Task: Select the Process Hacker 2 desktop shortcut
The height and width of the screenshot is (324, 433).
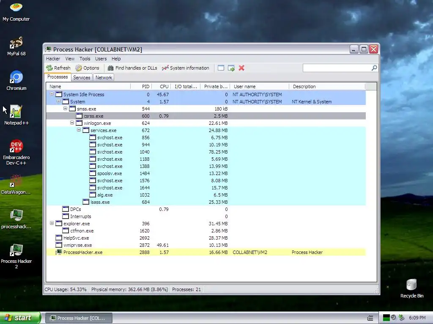Action: [x=16, y=256]
